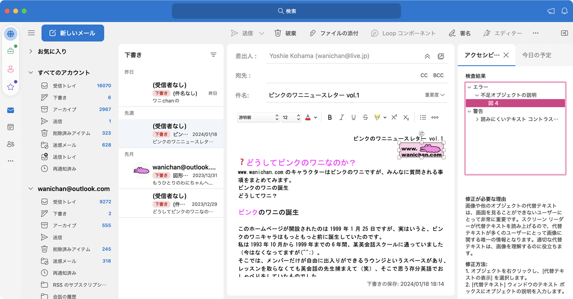
Task: Toggle the side pane icon at the toolbar's right end
Action: coord(565,33)
